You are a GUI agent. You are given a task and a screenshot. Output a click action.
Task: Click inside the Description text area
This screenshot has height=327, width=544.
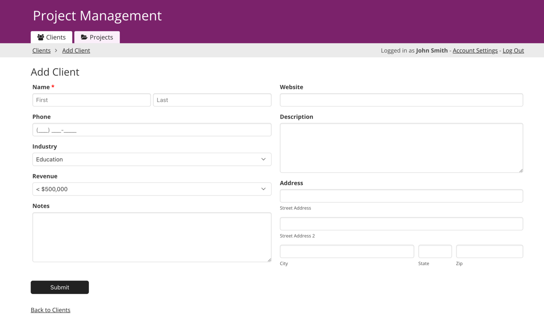[401, 147]
